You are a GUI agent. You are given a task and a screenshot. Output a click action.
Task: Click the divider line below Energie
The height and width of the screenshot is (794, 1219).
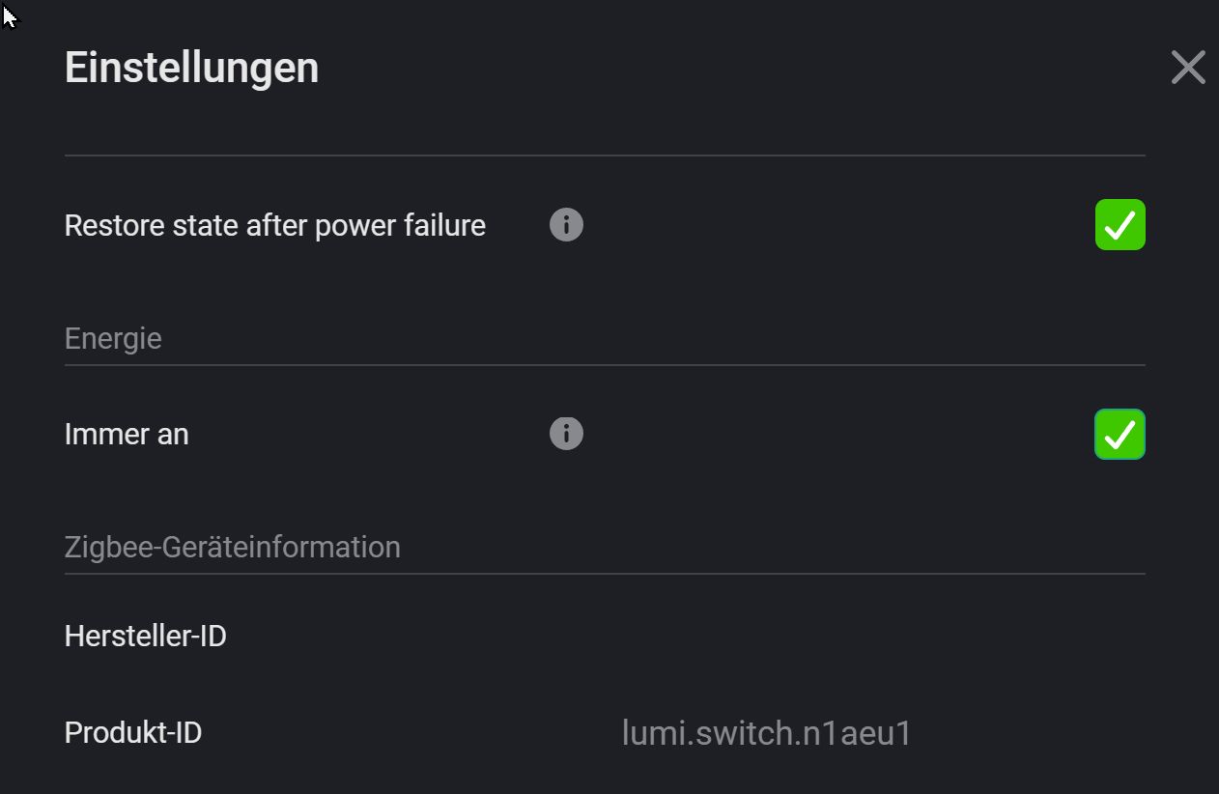tap(605, 365)
